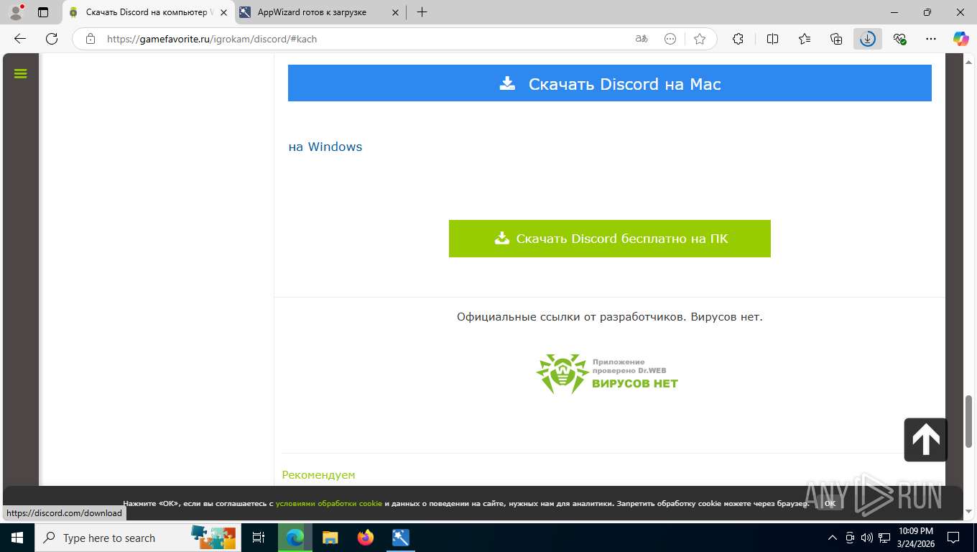Click Скачать Discord бесплатно на ПК button
Viewport: 977px width, 552px height.
click(610, 239)
